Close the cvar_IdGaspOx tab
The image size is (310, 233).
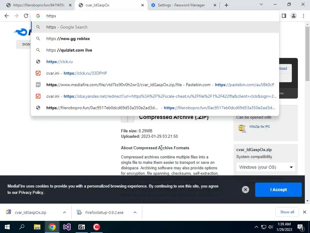pos(143,5)
